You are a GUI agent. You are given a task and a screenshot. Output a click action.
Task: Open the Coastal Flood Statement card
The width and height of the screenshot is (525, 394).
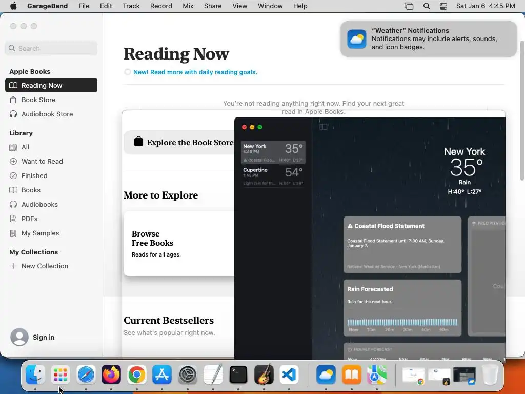pyautogui.click(x=402, y=245)
